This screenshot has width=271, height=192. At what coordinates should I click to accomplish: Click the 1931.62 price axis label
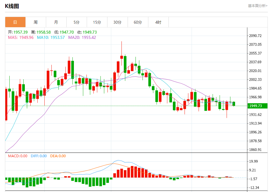point(255,115)
